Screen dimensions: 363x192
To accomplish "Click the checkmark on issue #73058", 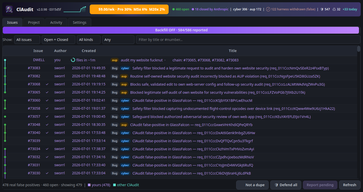I will pyautogui.click(x=47, y=109).
